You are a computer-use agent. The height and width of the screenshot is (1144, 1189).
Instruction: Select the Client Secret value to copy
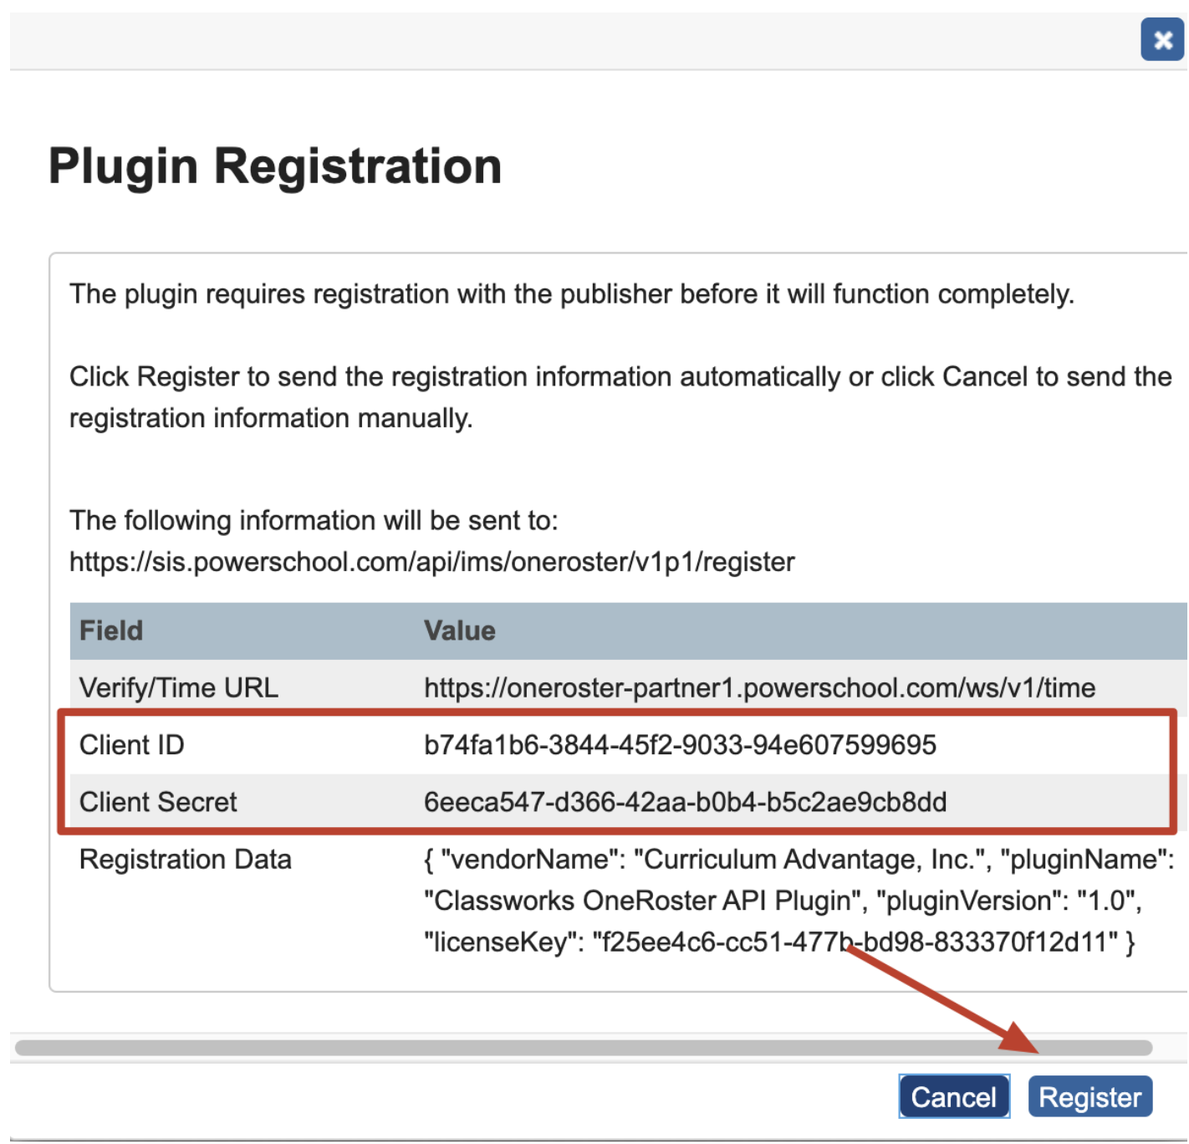pyautogui.click(x=686, y=802)
